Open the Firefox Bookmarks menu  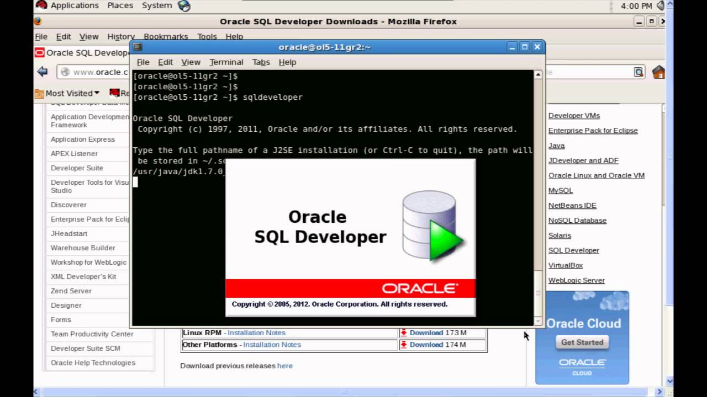pos(166,36)
